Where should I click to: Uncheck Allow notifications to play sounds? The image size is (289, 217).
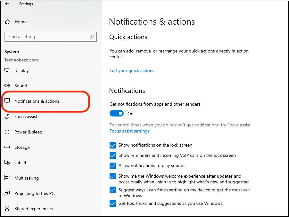coord(112,166)
